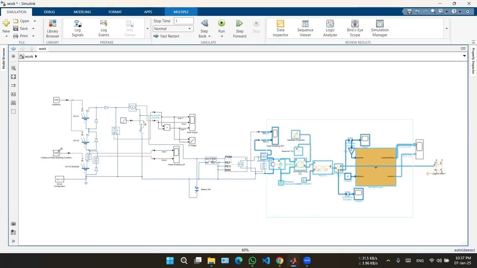Select the XY Graph block
The image size is (477, 268).
coord(192,140)
